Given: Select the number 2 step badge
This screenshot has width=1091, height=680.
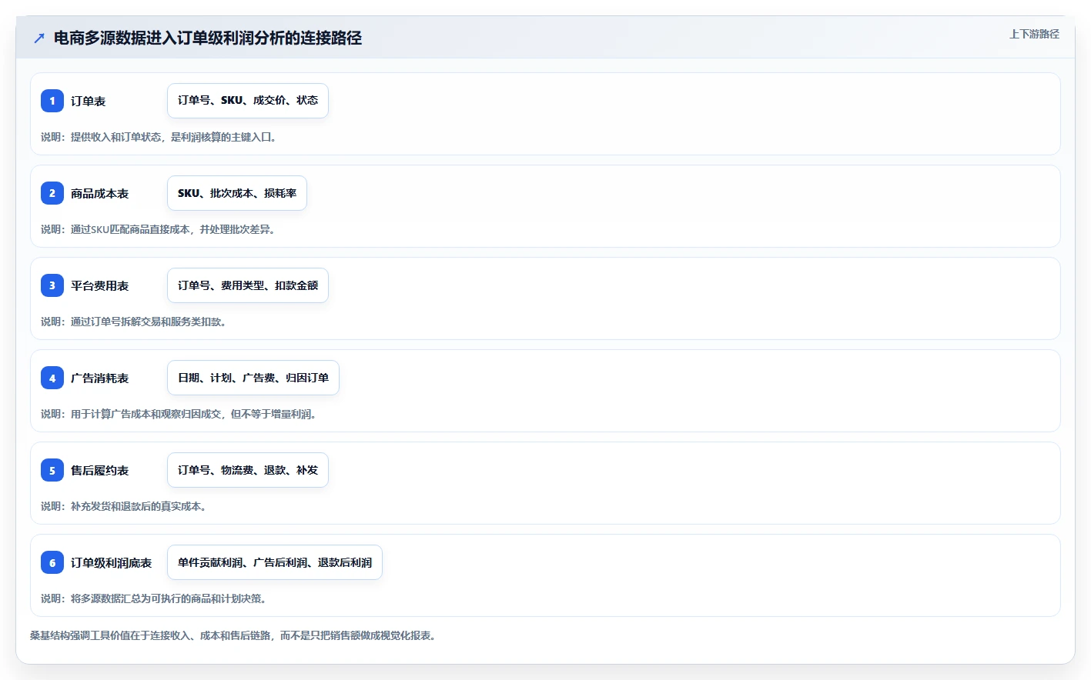Looking at the screenshot, I should 52,193.
